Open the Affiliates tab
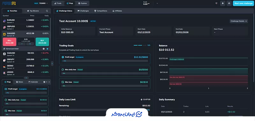 tap(117, 11)
